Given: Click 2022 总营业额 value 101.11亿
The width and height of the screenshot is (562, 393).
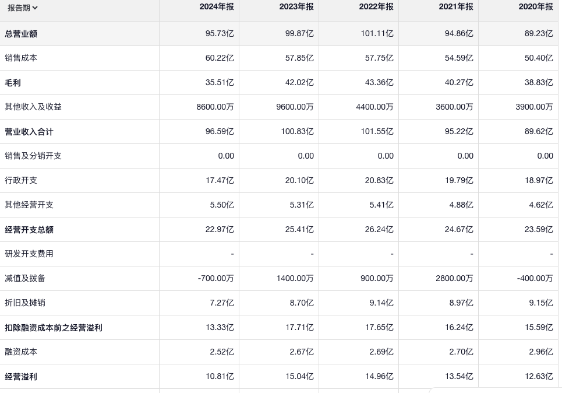Looking at the screenshot, I should coord(377,34).
